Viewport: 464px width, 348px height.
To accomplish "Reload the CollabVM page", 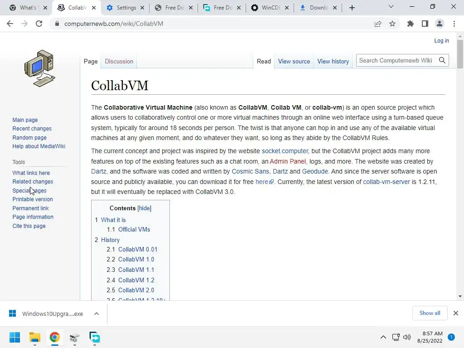I will (x=39, y=24).
